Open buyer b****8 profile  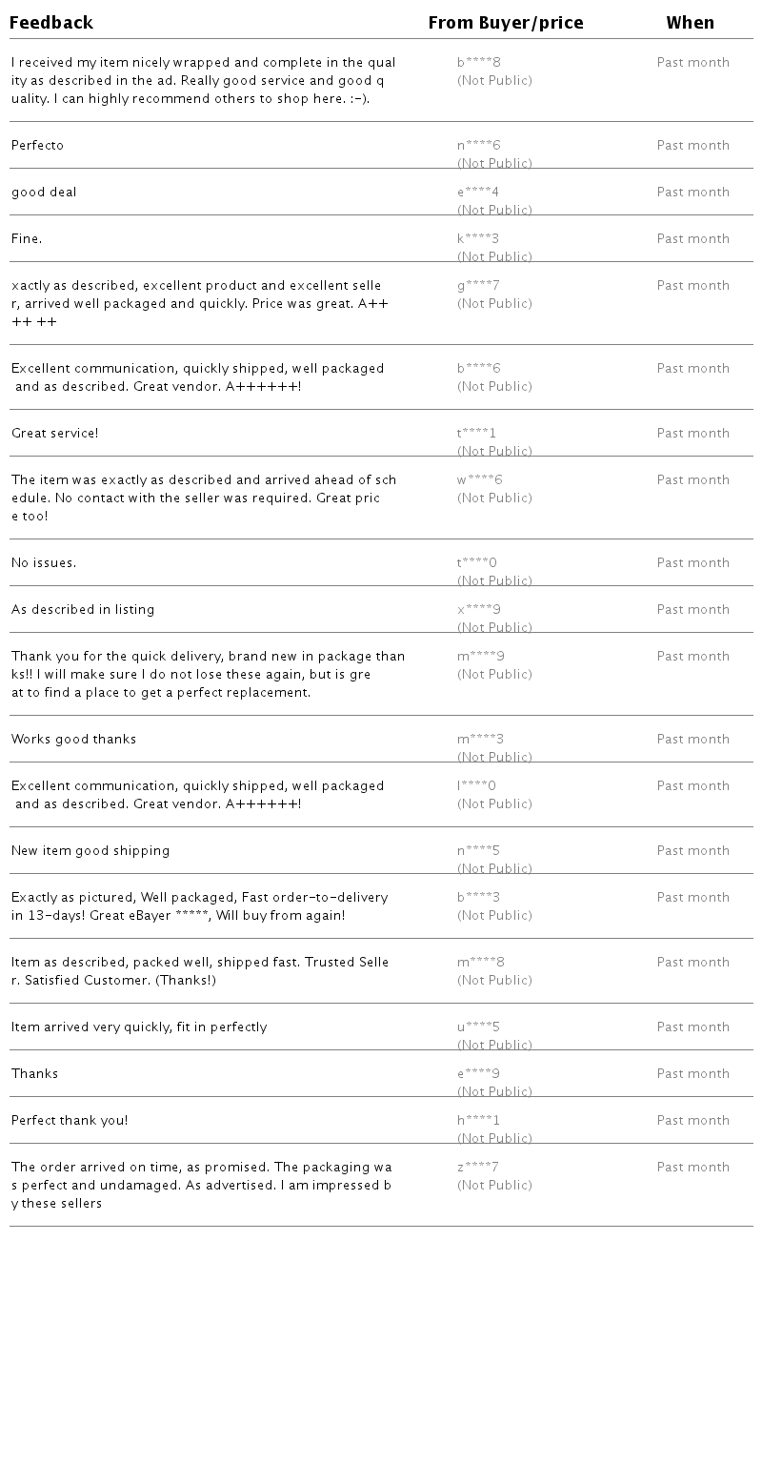tap(478, 63)
